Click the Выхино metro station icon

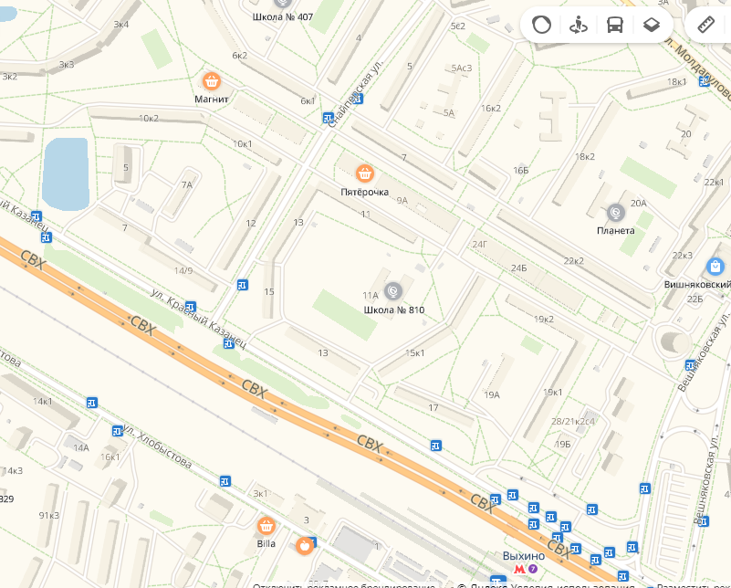coord(519,569)
